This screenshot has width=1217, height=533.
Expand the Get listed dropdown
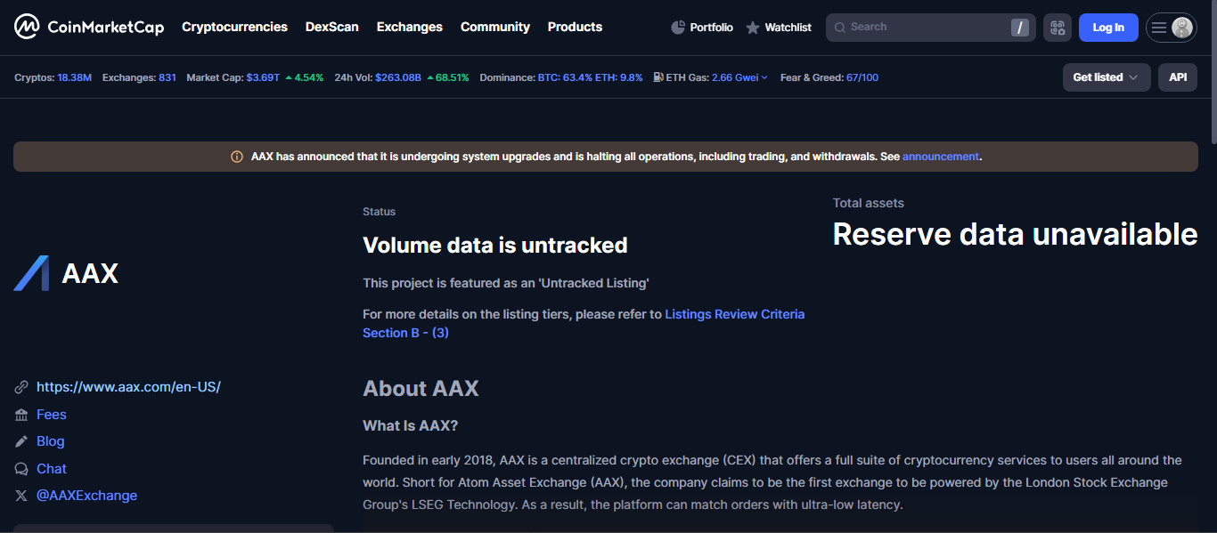1107,77
